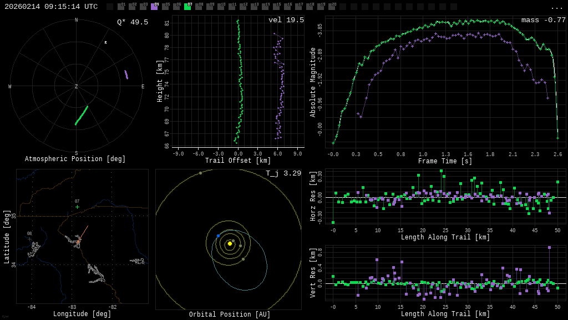Click the vel 19.5 velocity readout
Viewport: 568px width, 320px height.
click(x=286, y=20)
